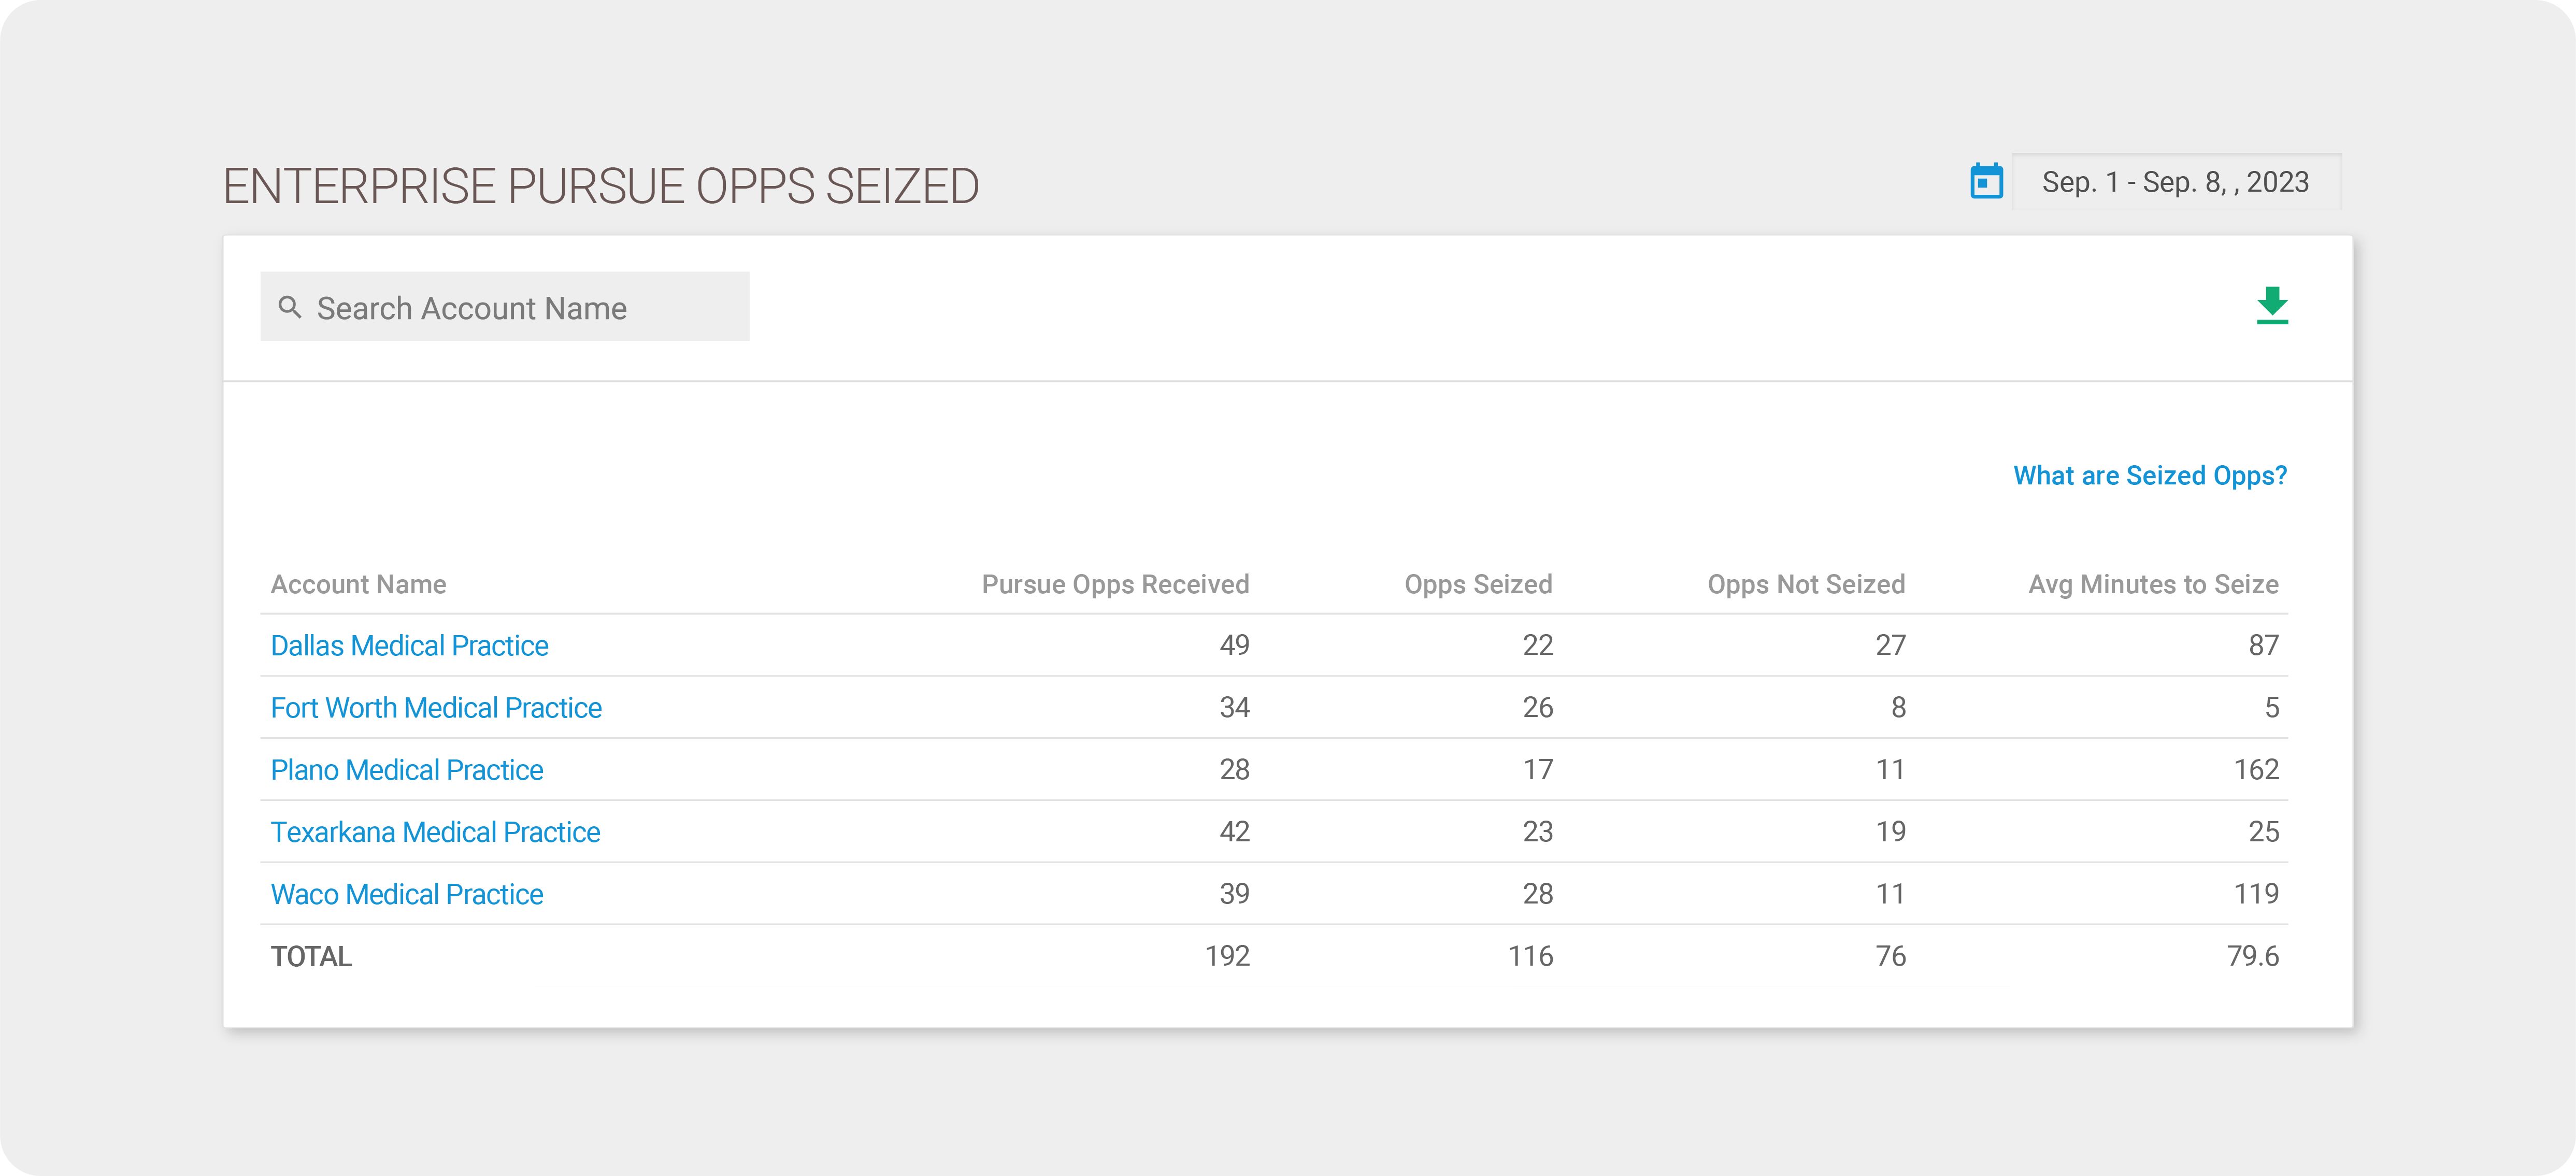The image size is (2576, 1176).
Task: Open Texarkana Medical Practice account
Action: (435, 832)
